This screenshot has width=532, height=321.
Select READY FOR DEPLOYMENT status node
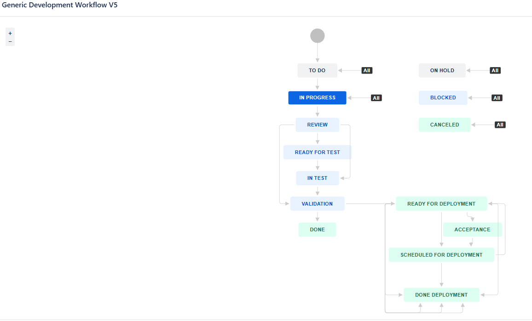coord(441,204)
